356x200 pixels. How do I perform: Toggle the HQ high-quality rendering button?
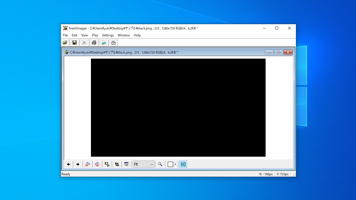183,164
